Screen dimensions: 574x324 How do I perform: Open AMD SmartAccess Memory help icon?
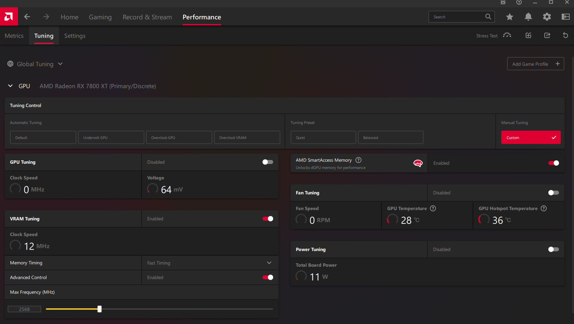click(358, 160)
